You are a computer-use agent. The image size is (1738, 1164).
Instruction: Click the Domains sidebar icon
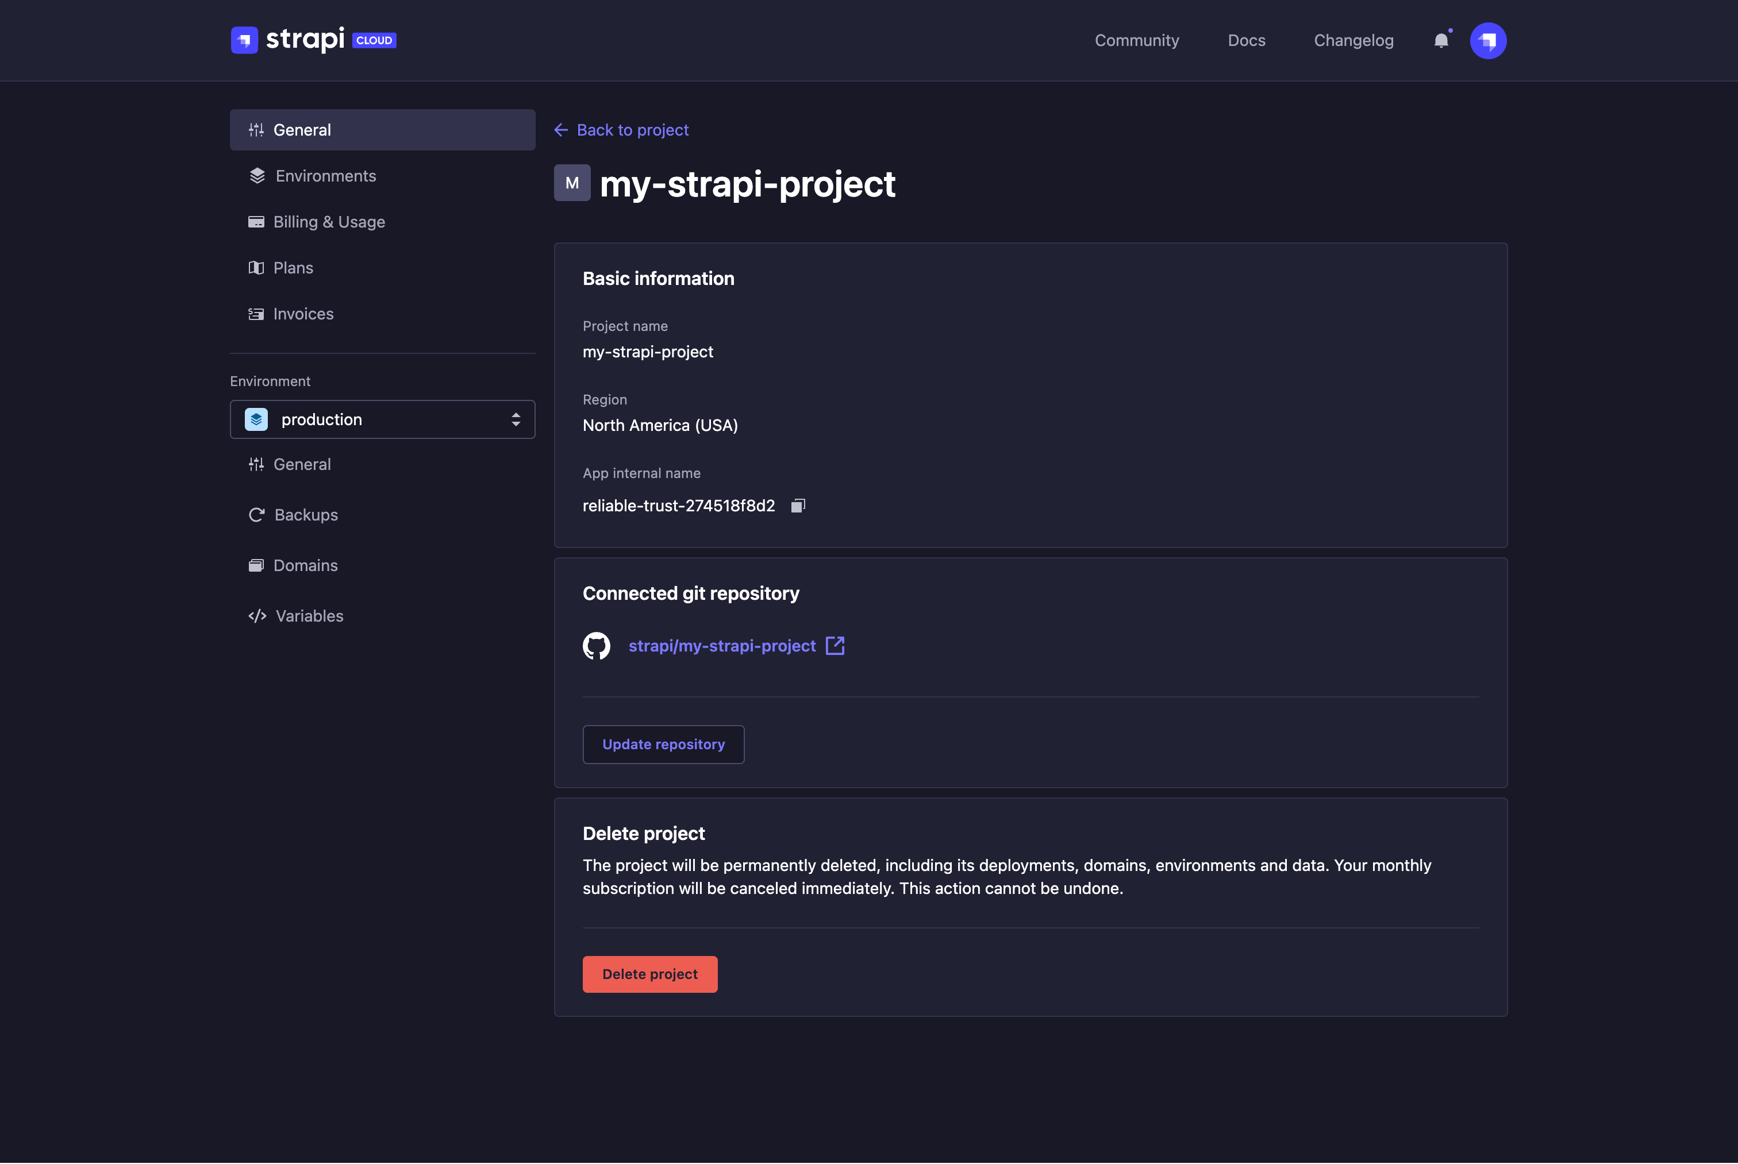tap(256, 564)
